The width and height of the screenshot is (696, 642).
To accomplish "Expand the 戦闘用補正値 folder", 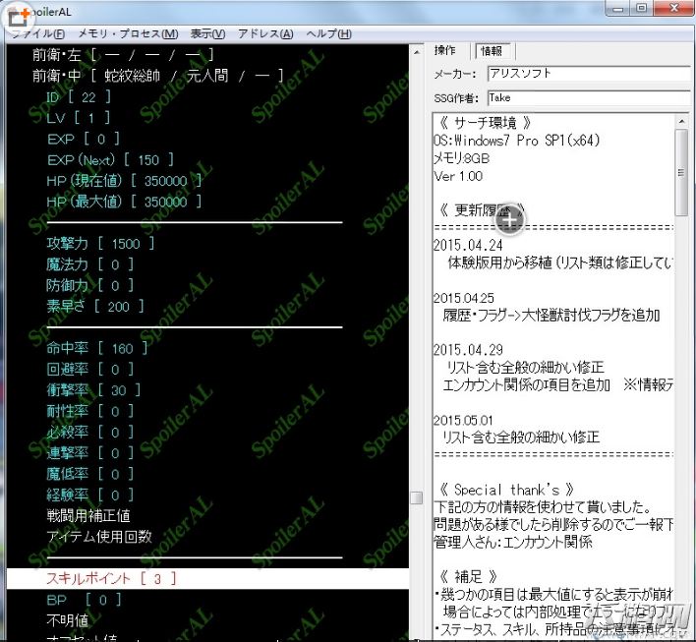I will tap(88, 516).
